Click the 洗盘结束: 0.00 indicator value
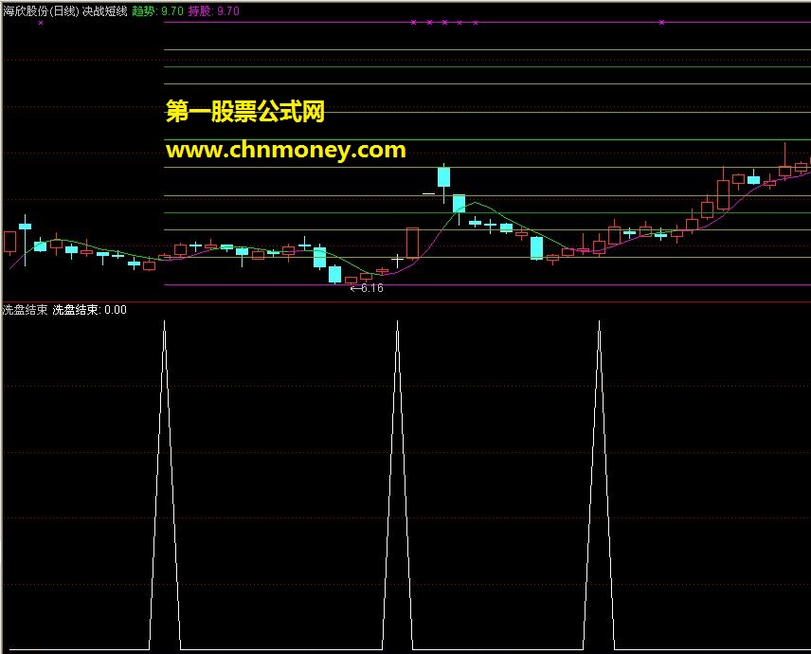This screenshot has height=654, width=811. point(89,310)
